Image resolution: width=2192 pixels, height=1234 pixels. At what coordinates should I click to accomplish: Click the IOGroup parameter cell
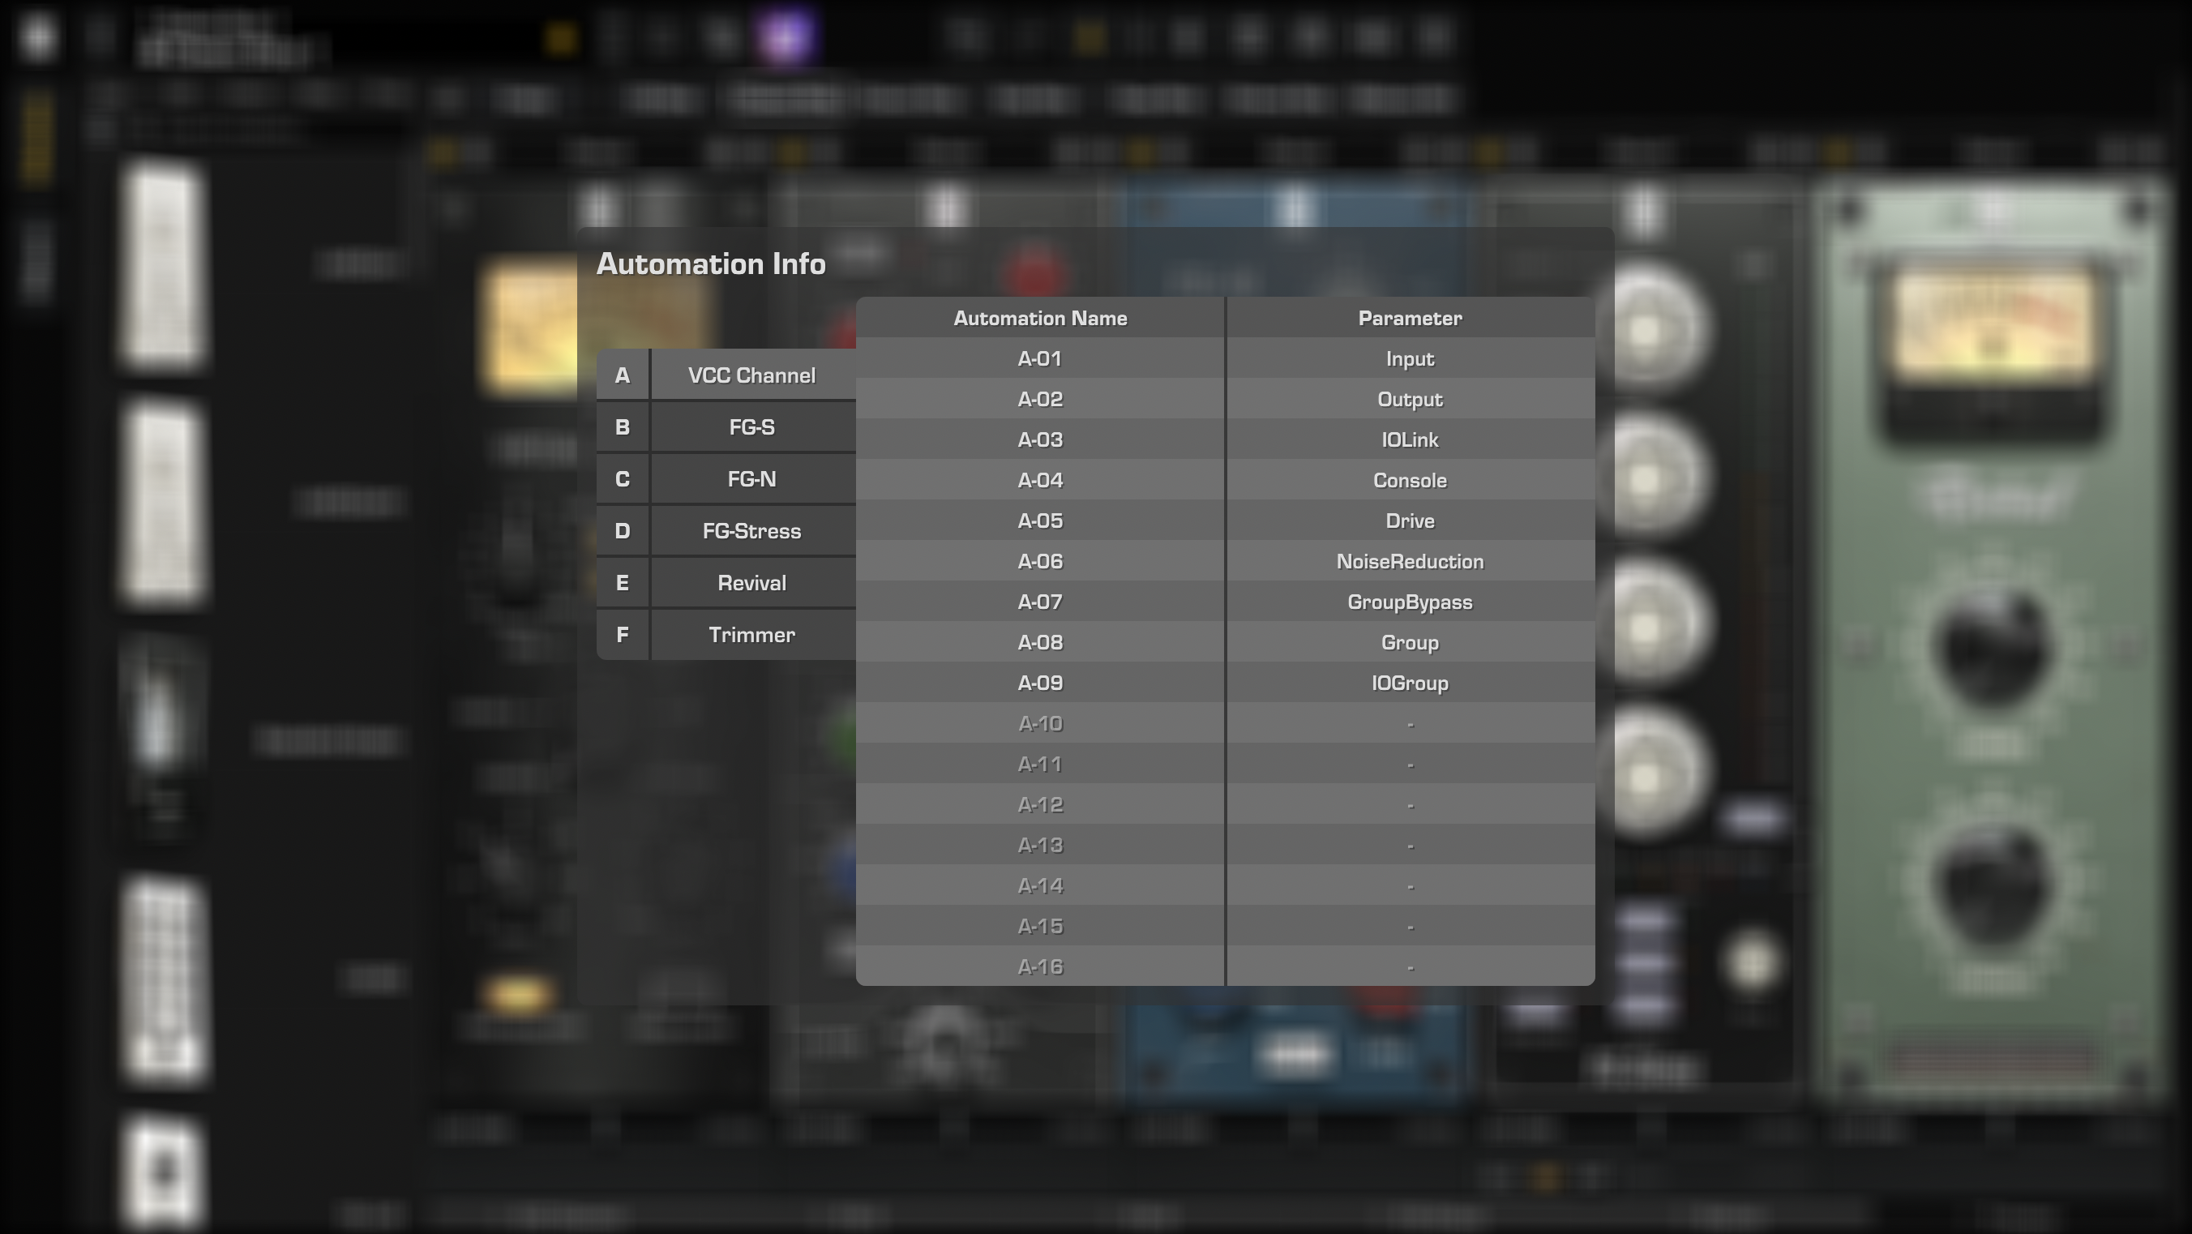[1410, 683]
